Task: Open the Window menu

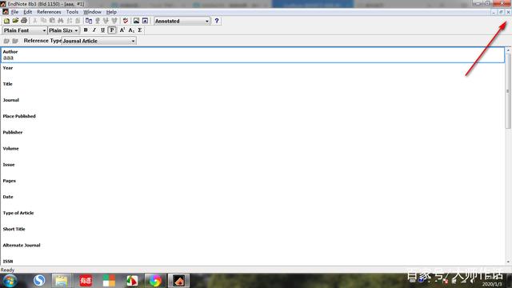Action: [x=93, y=12]
